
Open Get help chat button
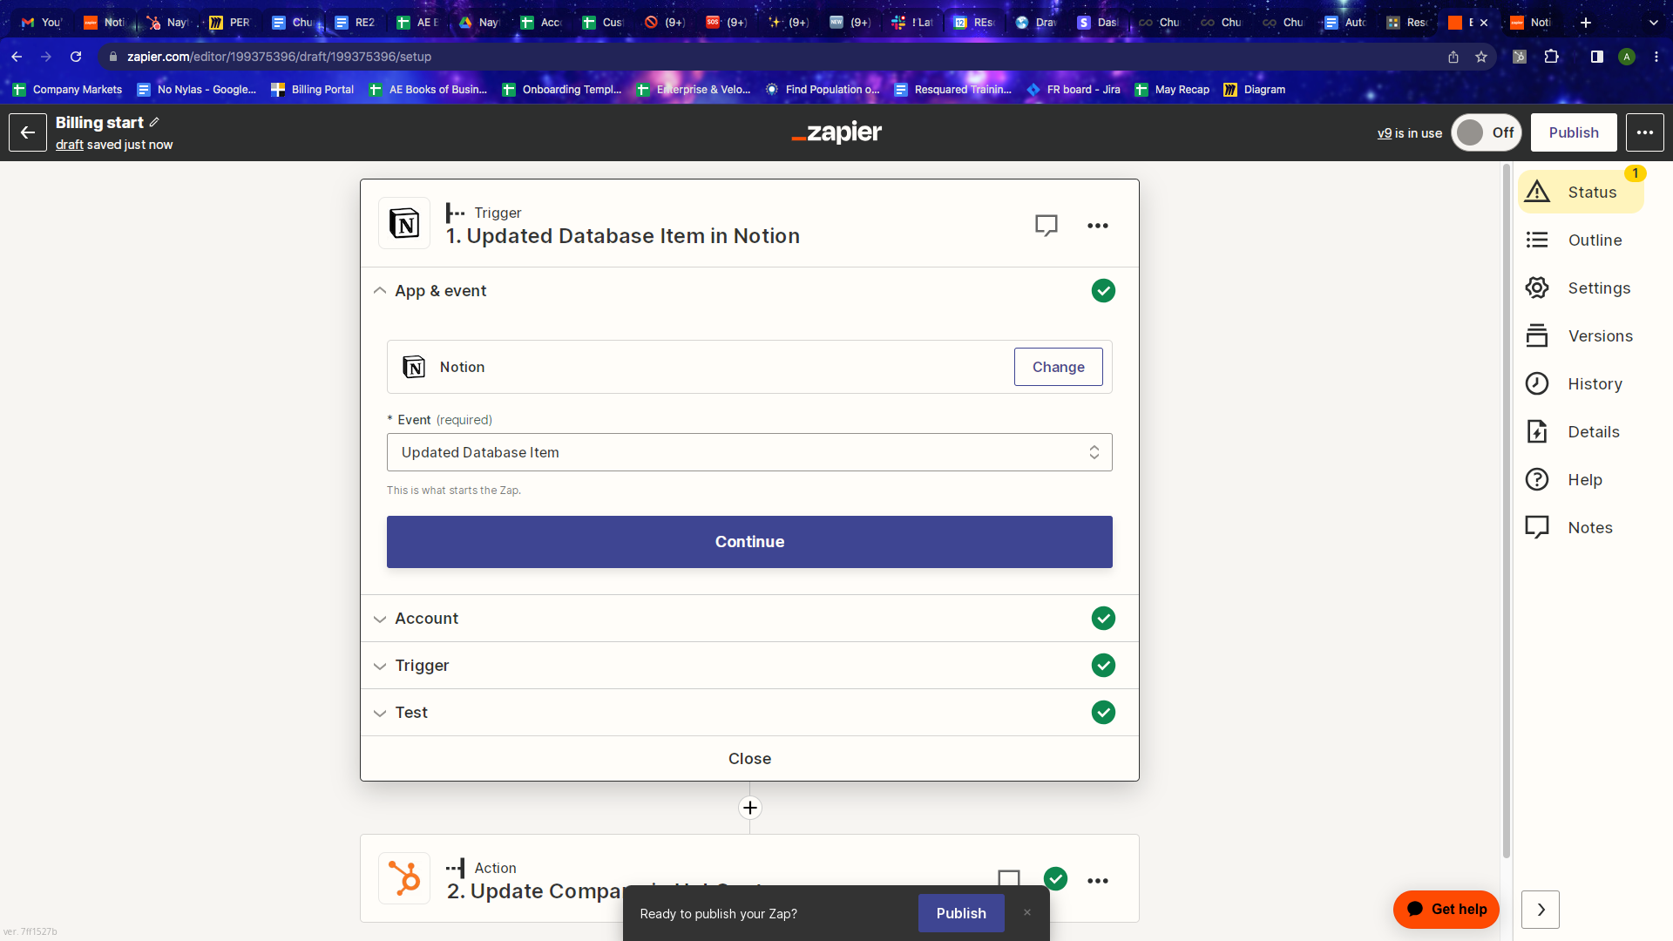[x=1446, y=910]
